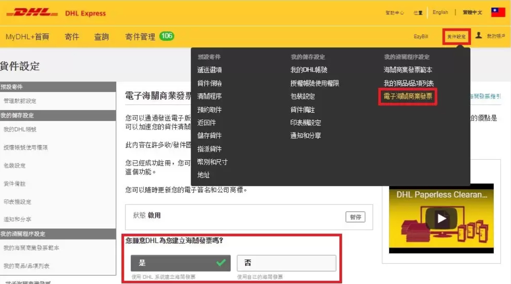511x284 pixels.
Task: Open the 我的帳戶 account menu
Action: (496, 36)
